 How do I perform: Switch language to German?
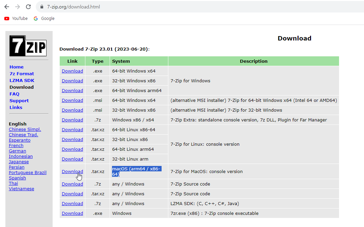point(18,151)
